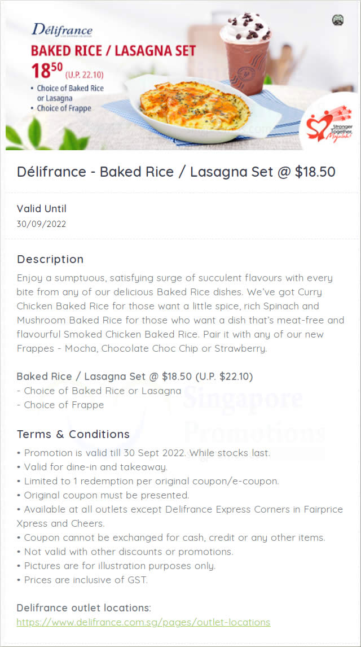Click the 18.50 price on the banner
Screen dimensions: 361x647
(47, 71)
